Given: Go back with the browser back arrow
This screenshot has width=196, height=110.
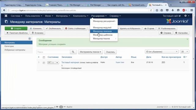Looking at the screenshot, I should click(4, 10).
